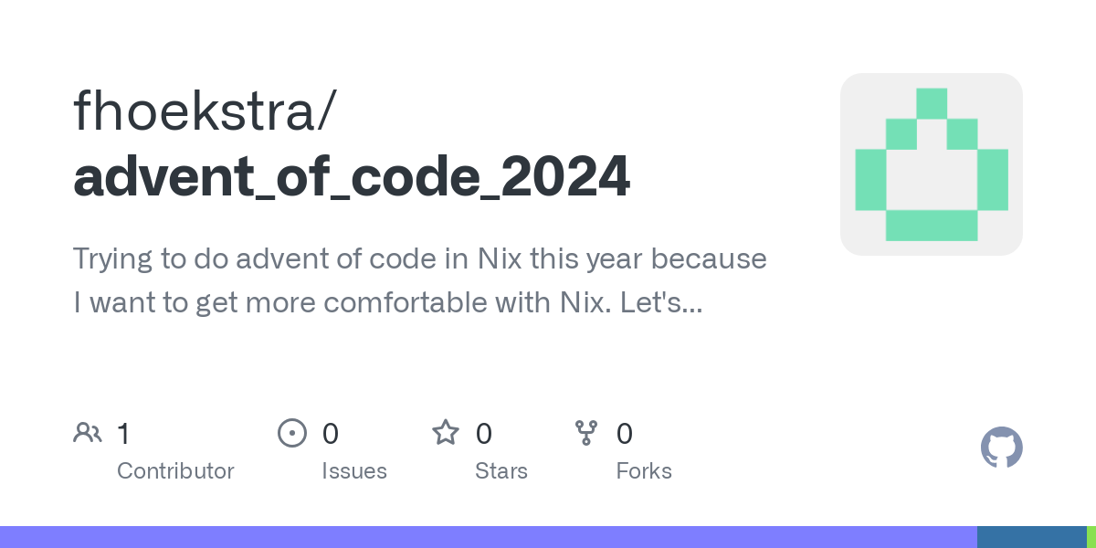Open the advent_of_code_2024 repository title
Image resolution: width=1096 pixels, height=548 pixels.
pyautogui.click(x=352, y=176)
